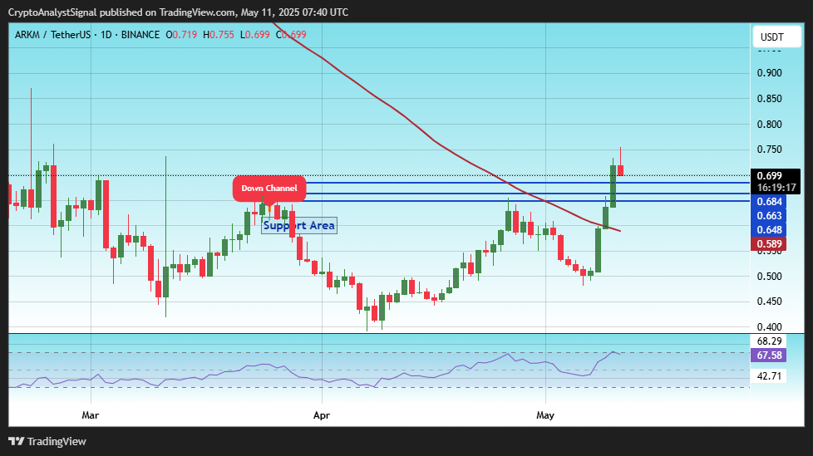Click the 1D interval label in chart header
The image size is (813, 456).
tap(106, 35)
